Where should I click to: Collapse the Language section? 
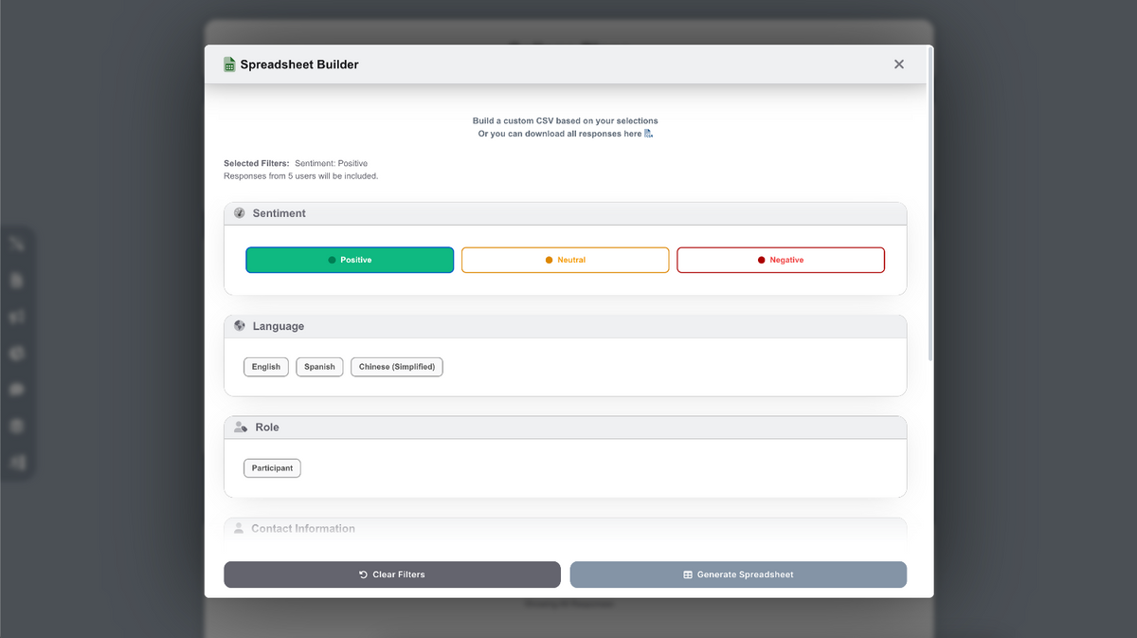pyautogui.click(x=565, y=325)
